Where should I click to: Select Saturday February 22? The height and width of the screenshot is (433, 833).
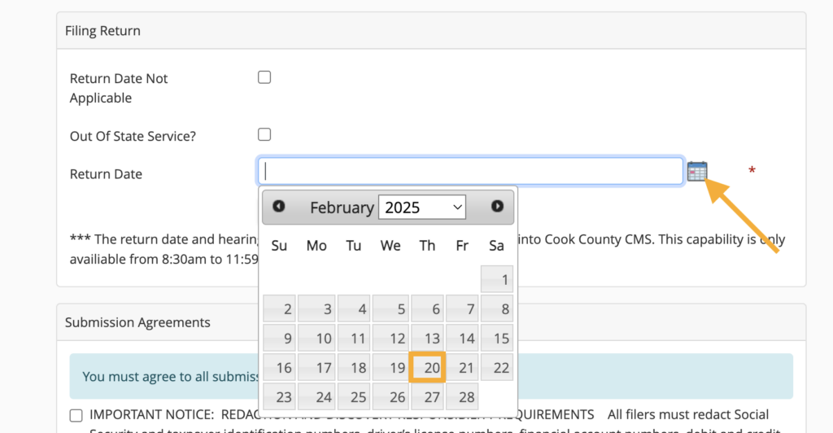[x=497, y=368]
